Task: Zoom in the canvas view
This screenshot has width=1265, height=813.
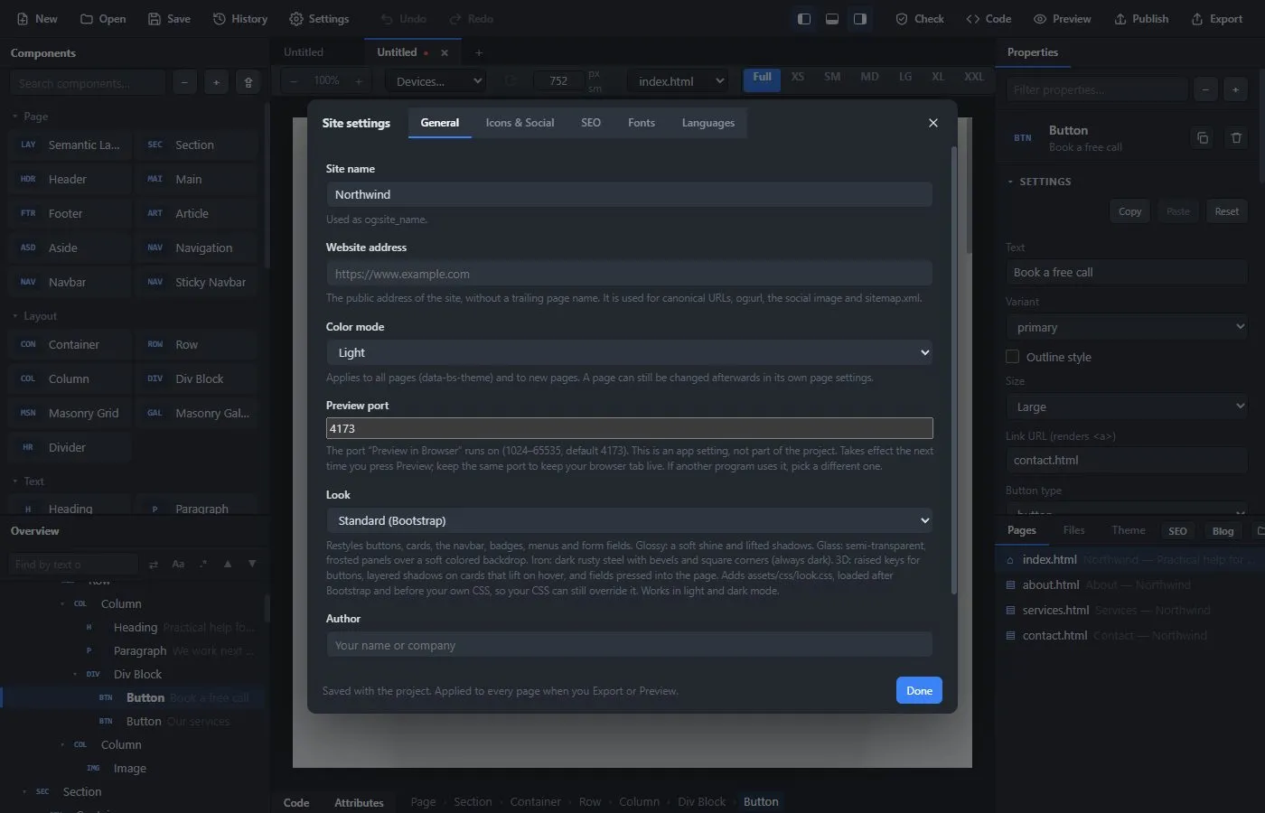Action: pyautogui.click(x=359, y=80)
